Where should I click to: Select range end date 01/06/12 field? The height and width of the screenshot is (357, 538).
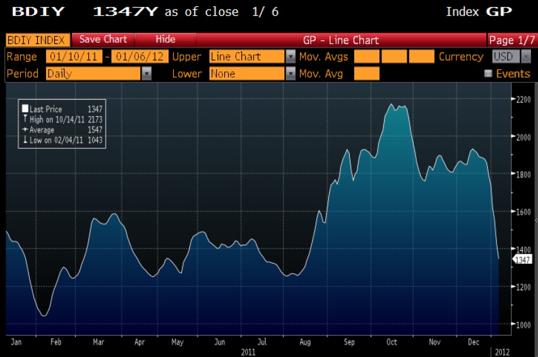140,57
